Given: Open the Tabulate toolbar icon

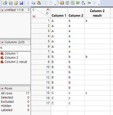Looking at the screenshot, I should [x=67, y=3].
